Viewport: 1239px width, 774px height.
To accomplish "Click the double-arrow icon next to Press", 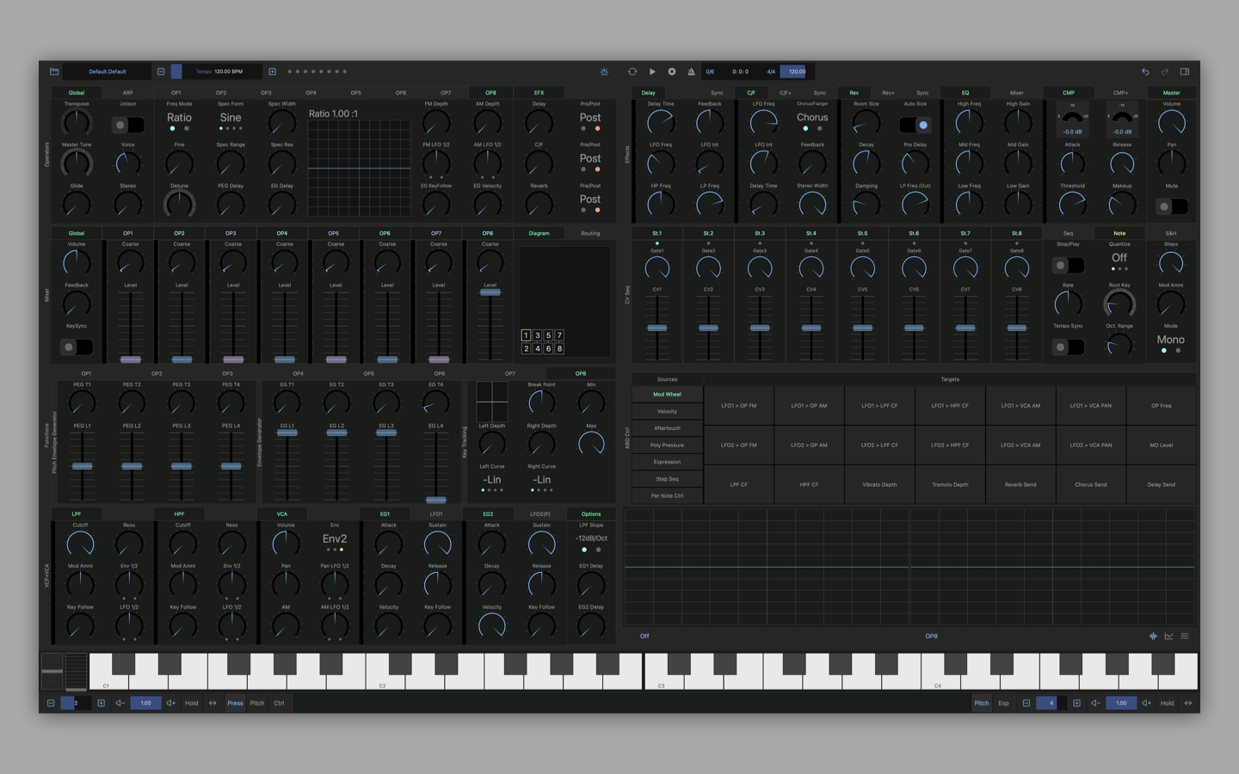I will click(x=213, y=703).
